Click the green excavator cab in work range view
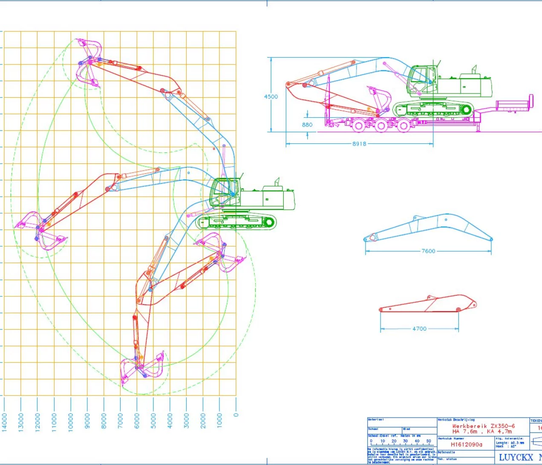The image size is (542, 465). point(223,192)
